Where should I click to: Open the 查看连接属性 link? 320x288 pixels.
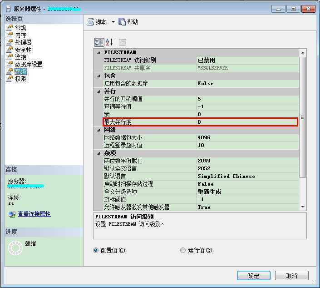(x=34, y=214)
